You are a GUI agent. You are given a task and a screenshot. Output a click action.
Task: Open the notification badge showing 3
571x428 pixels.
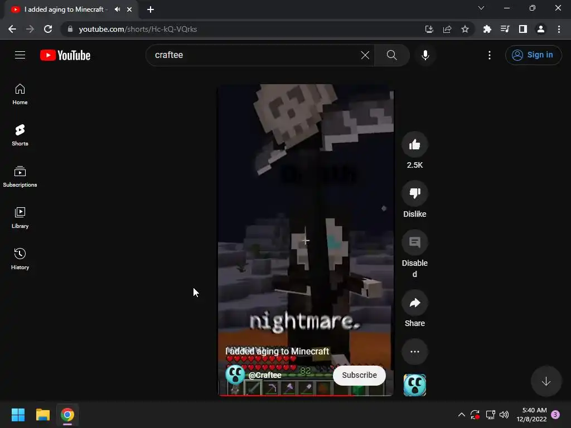click(556, 415)
